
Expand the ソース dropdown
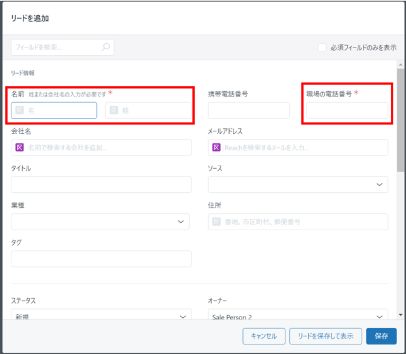[x=298, y=185]
